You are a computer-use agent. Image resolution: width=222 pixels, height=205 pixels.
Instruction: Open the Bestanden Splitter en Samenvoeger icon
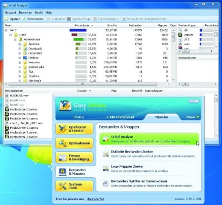(106, 183)
